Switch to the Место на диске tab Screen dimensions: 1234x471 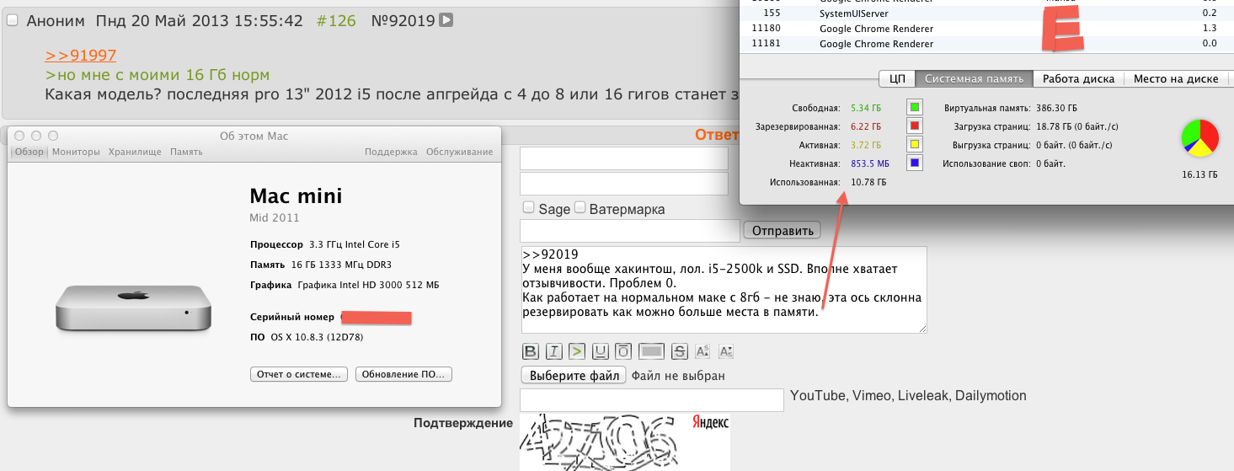click(x=1176, y=78)
